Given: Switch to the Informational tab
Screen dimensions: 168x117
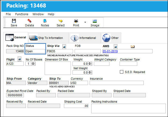Looking at the screenshot, I should [85, 38].
